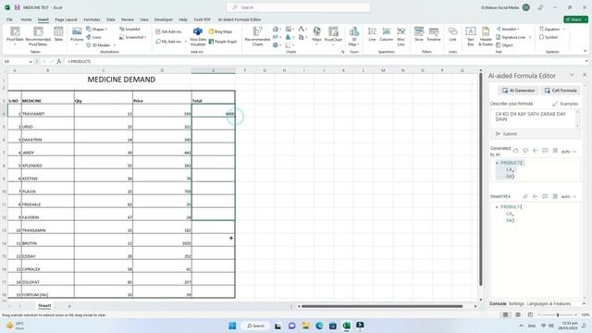Switch to the Data tab

[111, 19]
